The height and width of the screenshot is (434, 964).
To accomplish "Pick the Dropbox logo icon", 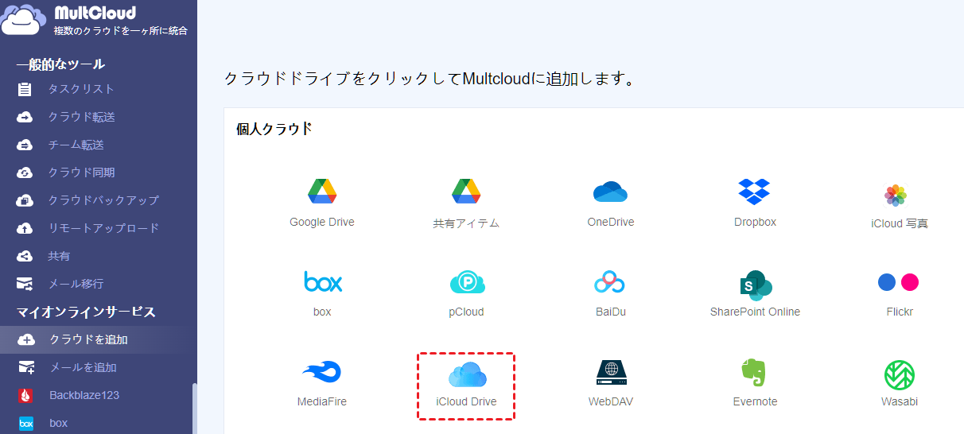I will [x=755, y=191].
